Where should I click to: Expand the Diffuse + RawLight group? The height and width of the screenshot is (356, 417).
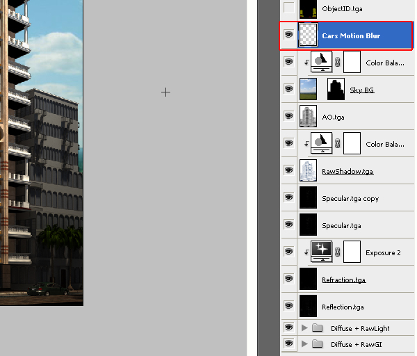(304, 328)
